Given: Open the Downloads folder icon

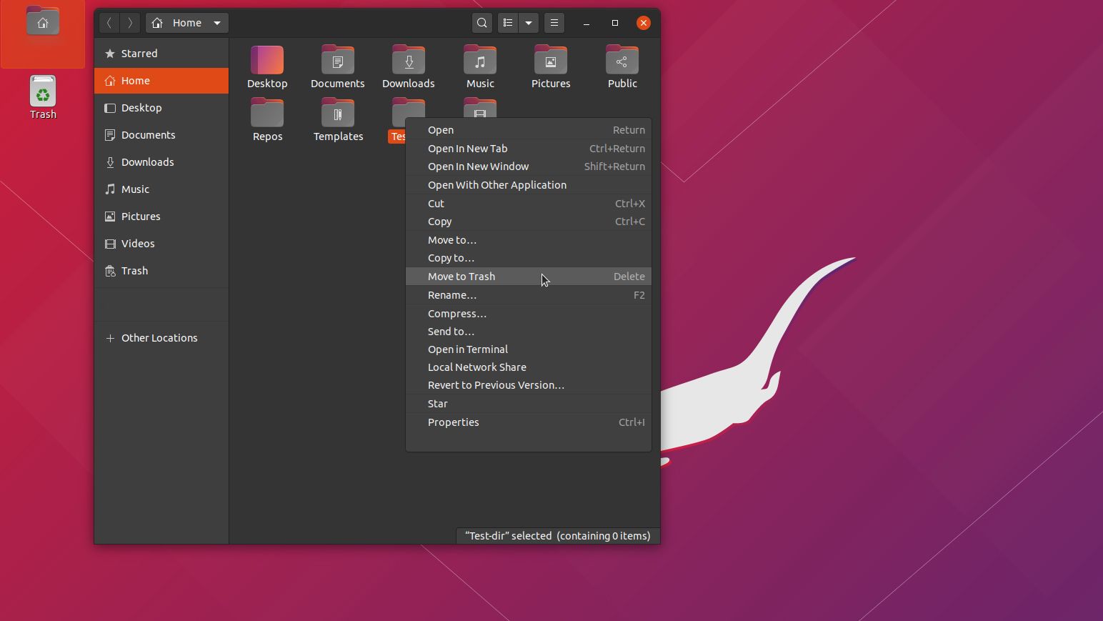Looking at the screenshot, I should coord(408,61).
